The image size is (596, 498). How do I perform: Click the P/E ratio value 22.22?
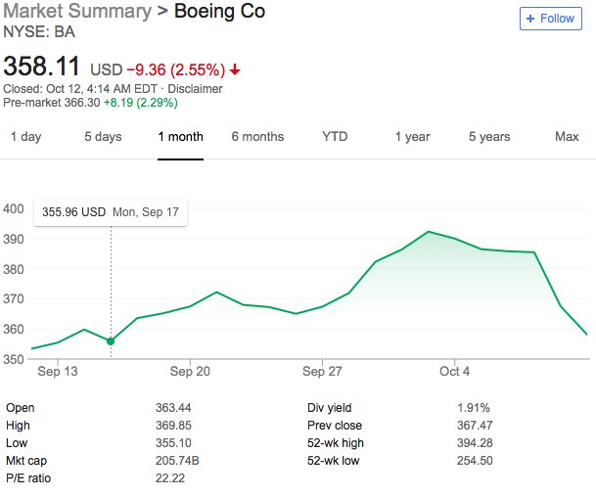[x=170, y=478]
